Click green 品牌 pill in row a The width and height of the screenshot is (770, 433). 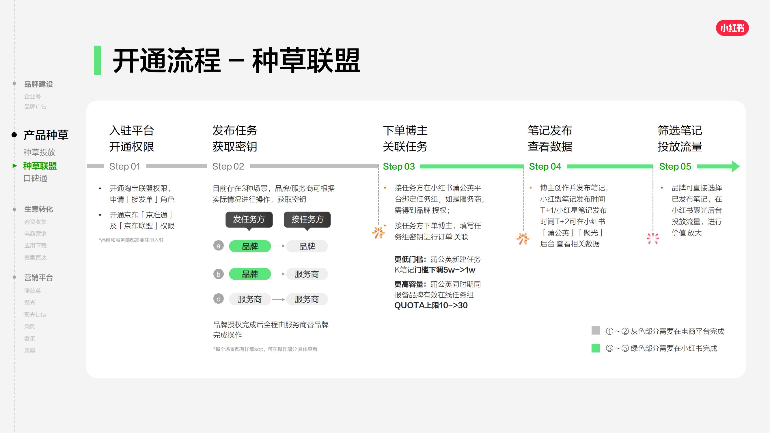250,246
